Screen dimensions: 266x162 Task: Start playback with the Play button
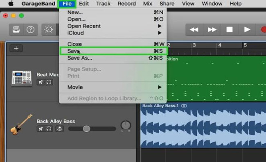247,30
